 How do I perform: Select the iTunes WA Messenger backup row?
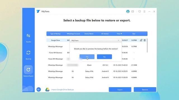click(x=96, y=59)
